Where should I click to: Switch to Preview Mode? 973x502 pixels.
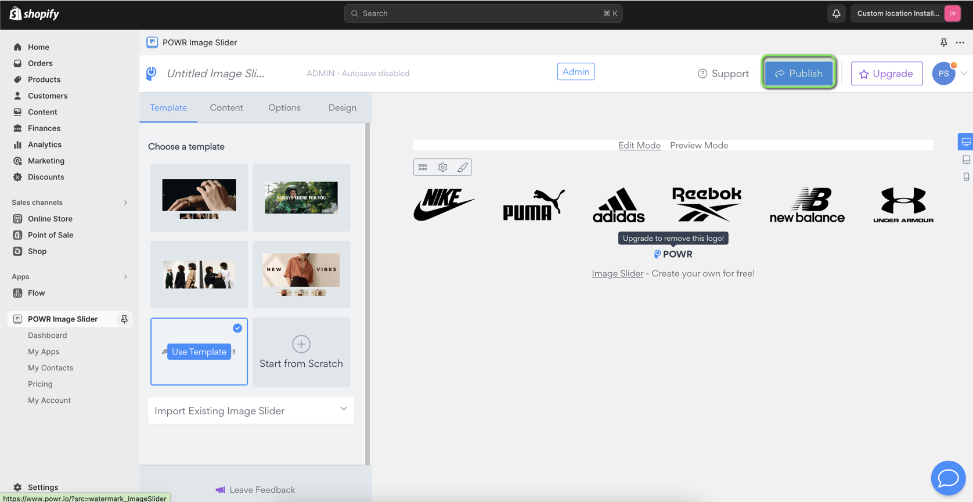click(x=699, y=145)
